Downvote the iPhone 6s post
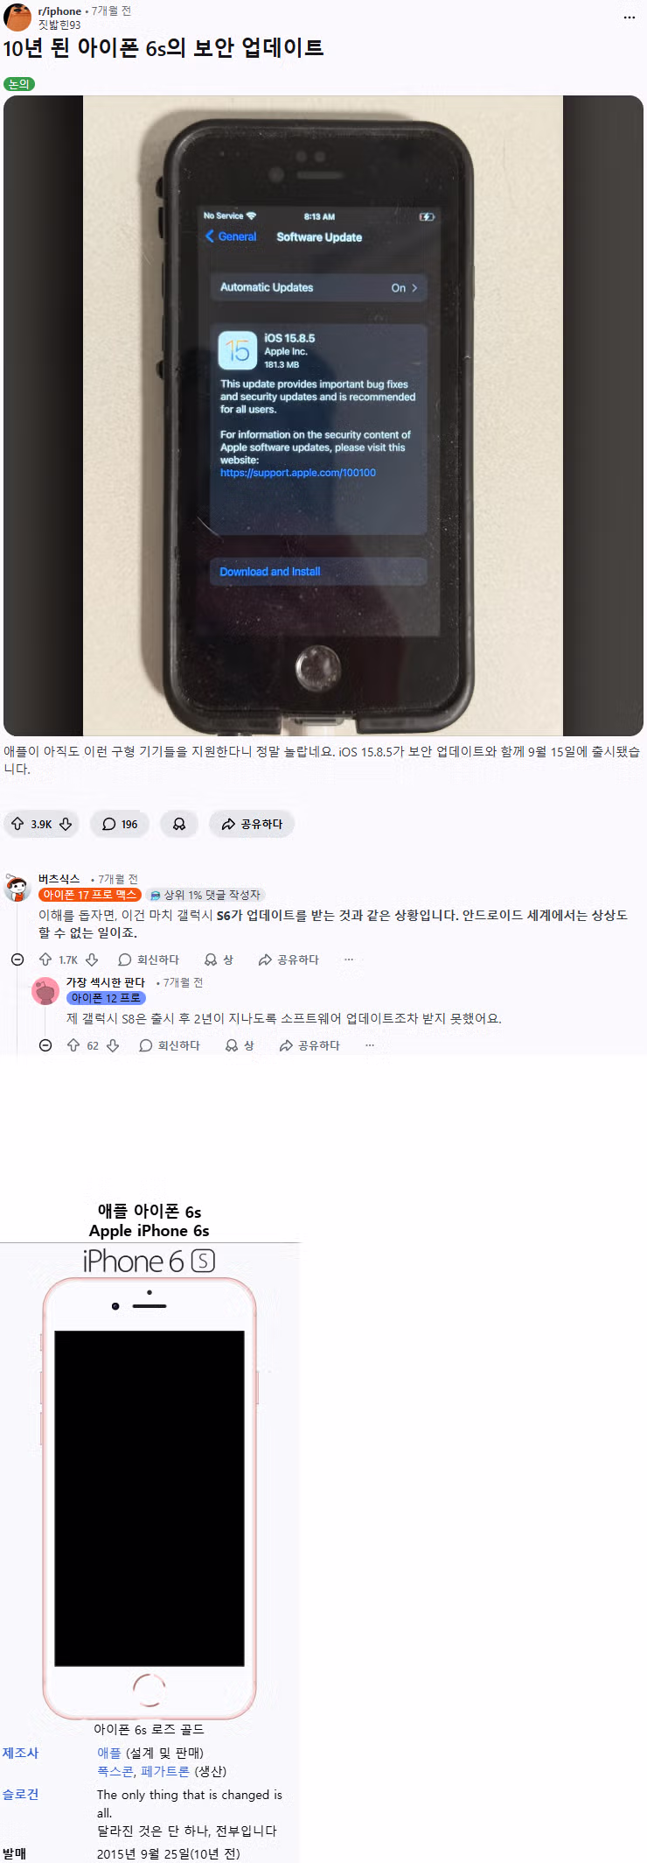Image resolution: width=647 pixels, height=1863 pixels. point(66,824)
